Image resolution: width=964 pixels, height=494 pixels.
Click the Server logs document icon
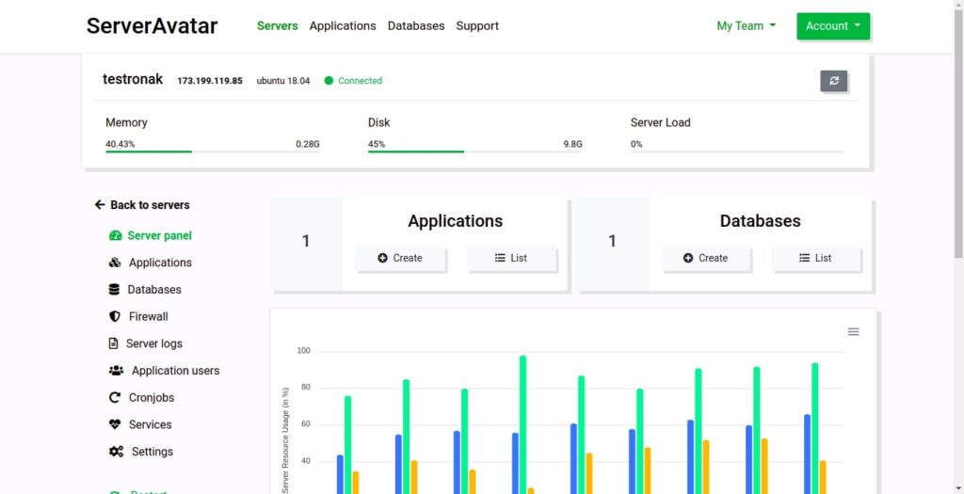point(113,343)
